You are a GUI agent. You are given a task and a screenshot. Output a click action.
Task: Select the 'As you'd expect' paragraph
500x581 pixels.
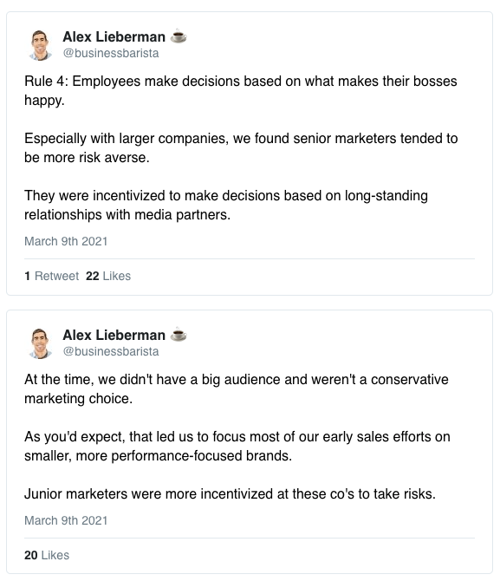[237, 446]
